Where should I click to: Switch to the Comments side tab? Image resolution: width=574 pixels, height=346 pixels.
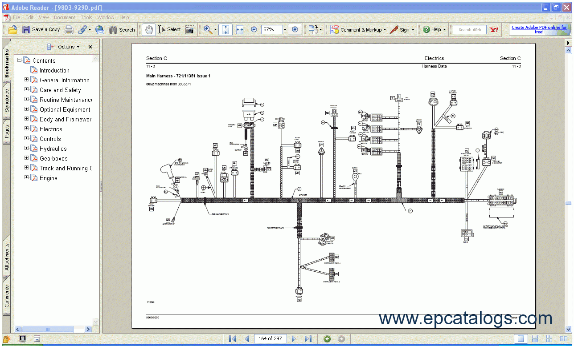pos(7,296)
